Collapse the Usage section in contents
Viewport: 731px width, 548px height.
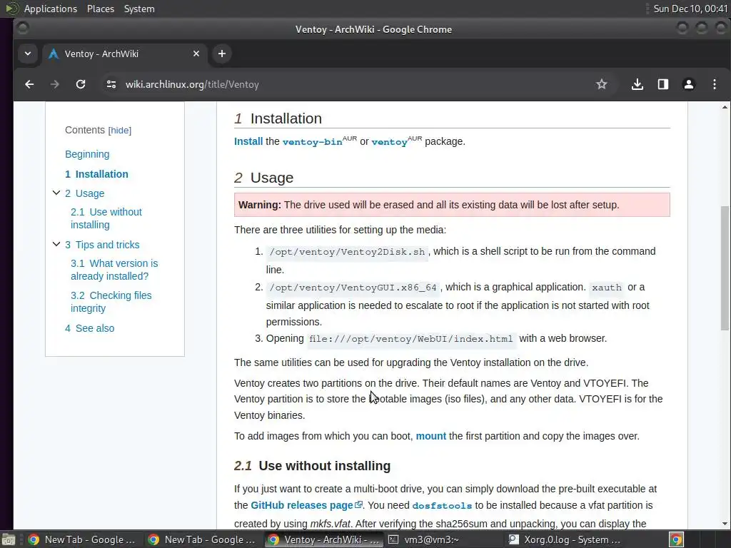click(x=56, y=193)
